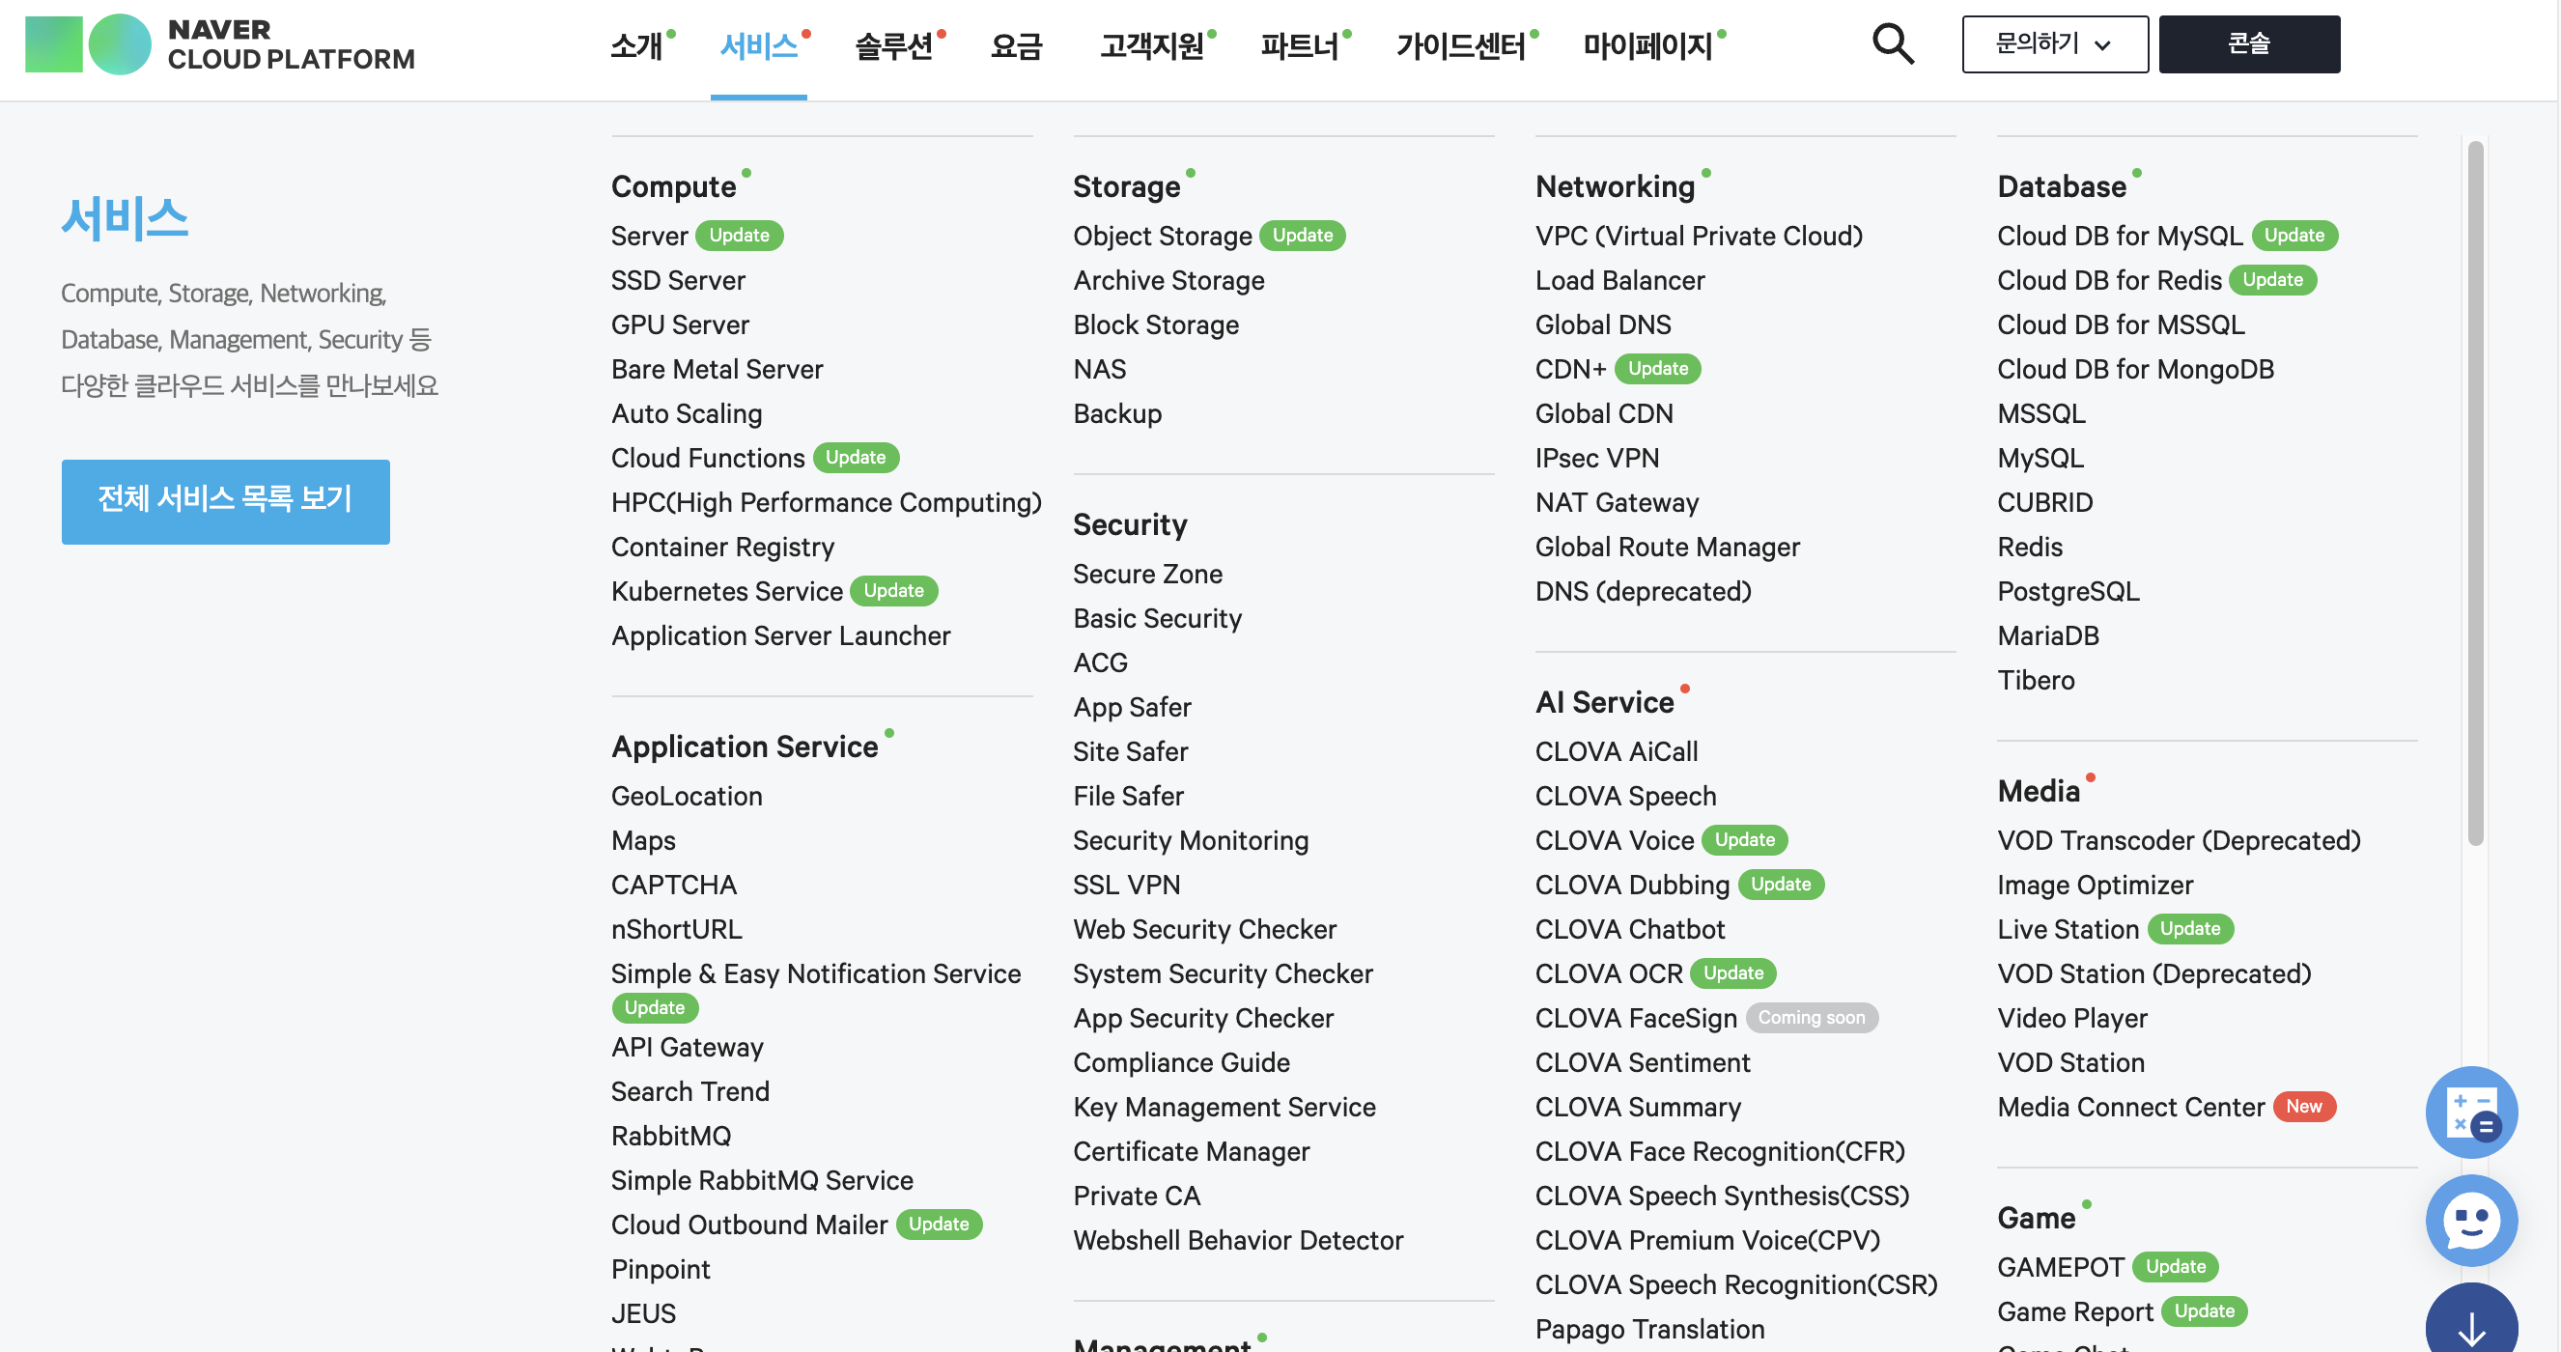This screenshot has height=1352, width=2561.
Task: Open Media Connect Center link
Action: click(2130, 1108)
